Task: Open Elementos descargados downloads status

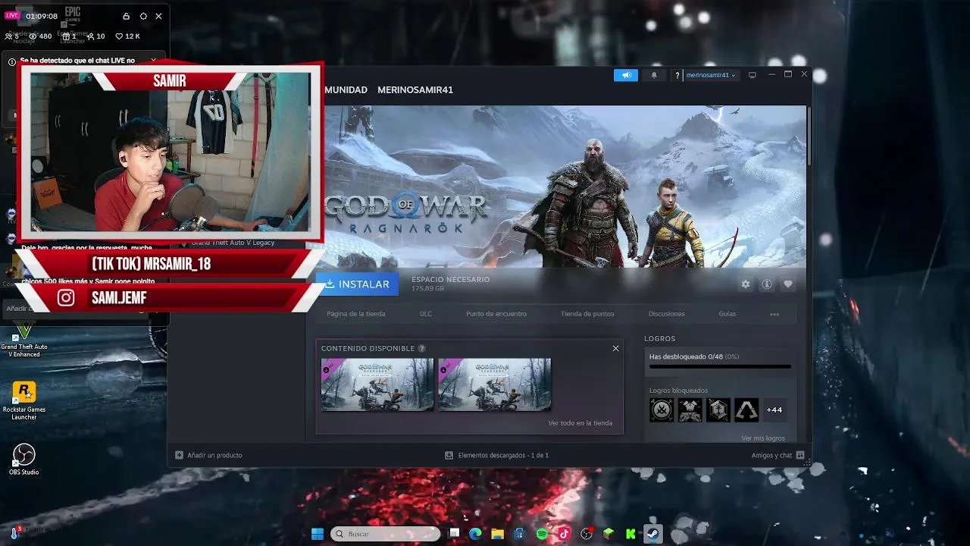Action: [x=497, y=455]
